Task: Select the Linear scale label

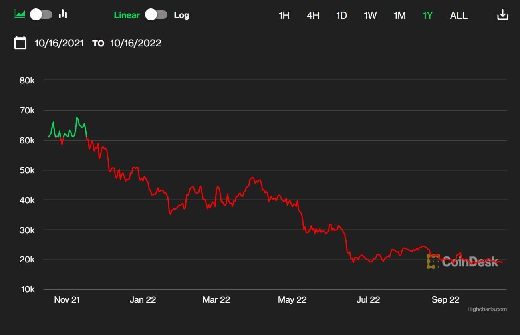Action: 127,15
